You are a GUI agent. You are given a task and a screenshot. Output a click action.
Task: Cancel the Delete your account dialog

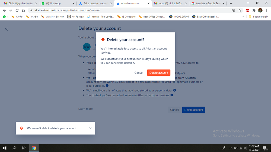tap(139, 72)
